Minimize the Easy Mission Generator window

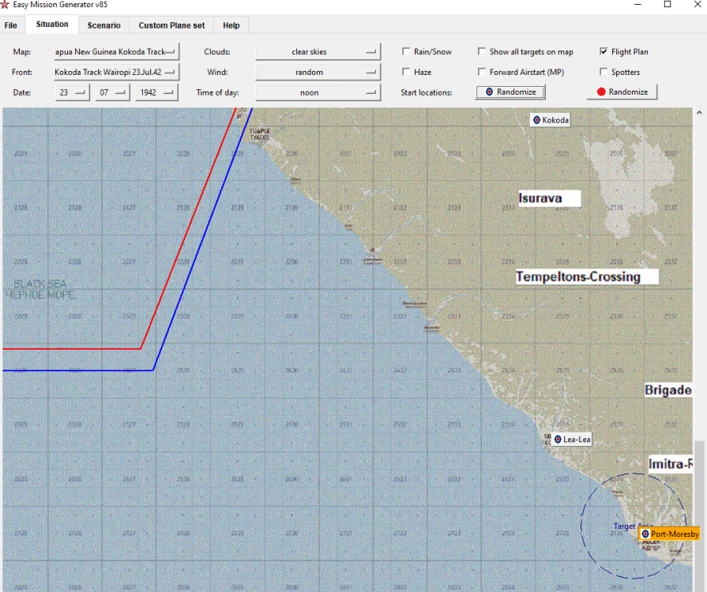(637, 5)
